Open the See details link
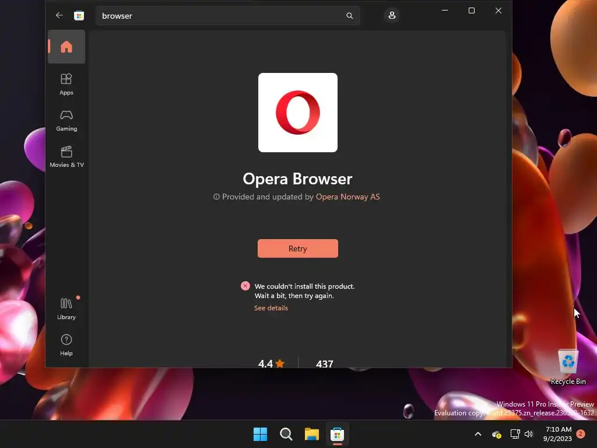The height and width of the screenshot is (448, 597). (x=271, y=308)
